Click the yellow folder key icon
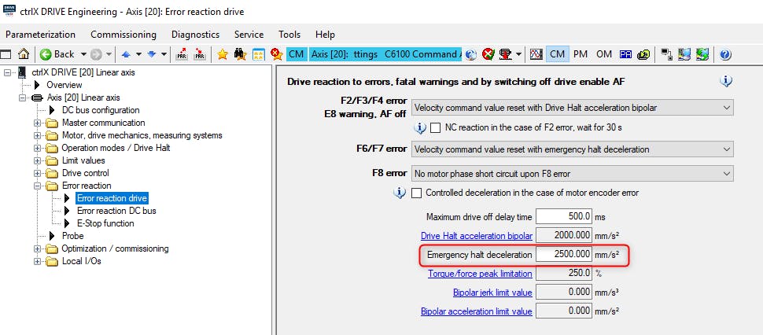This screenshot has width=763, height=335. [x=643, y=54]
